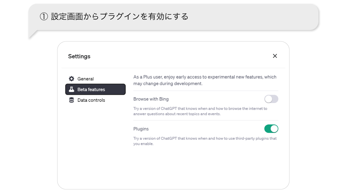Click the Plugins description text
Viewport: 348px width, 191px height.
(x=205, y=141)
